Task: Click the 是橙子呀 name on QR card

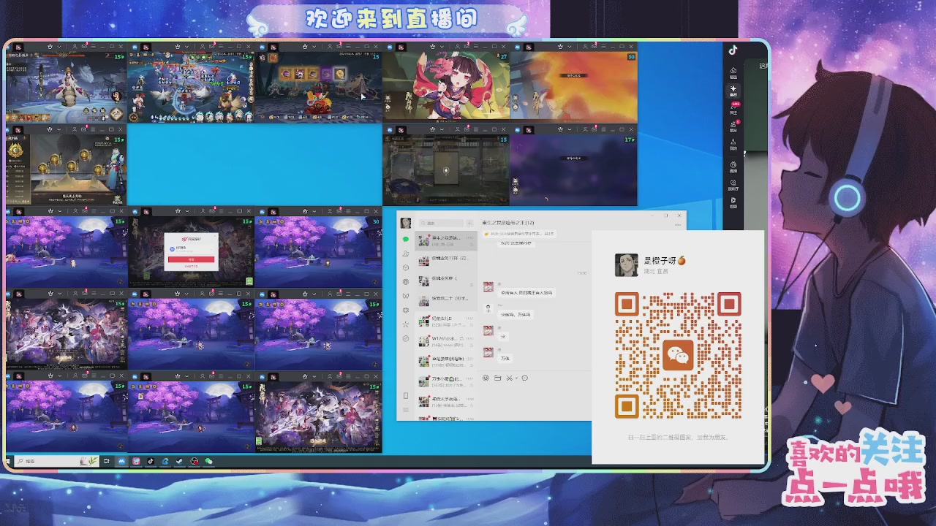Action: coord(660,260)
